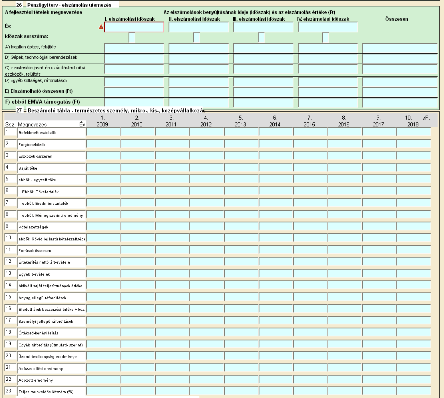Click ebből: Jegyzett tőke cell for 2013

tap(241, 179)
